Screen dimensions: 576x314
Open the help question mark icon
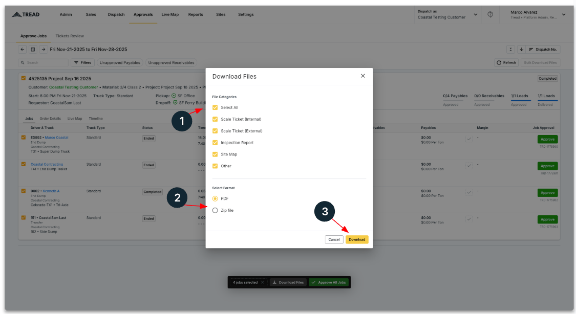(490, 15)
